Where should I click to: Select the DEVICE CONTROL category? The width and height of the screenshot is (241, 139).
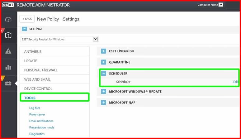point(54,89)
